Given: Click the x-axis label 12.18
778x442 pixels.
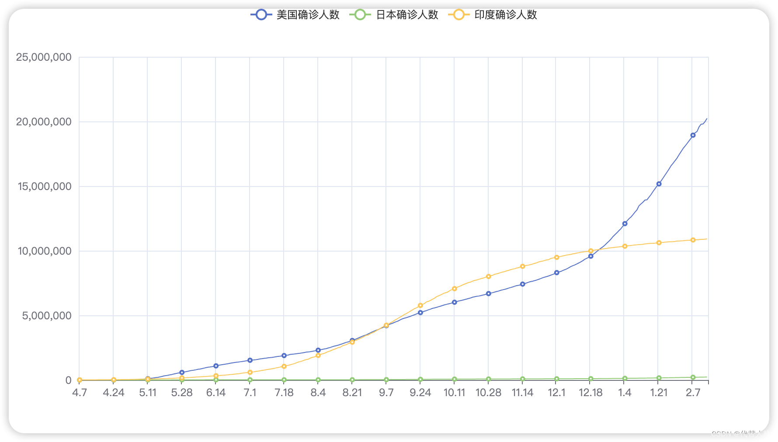Looking at the screenshot, I should point(590,393).
